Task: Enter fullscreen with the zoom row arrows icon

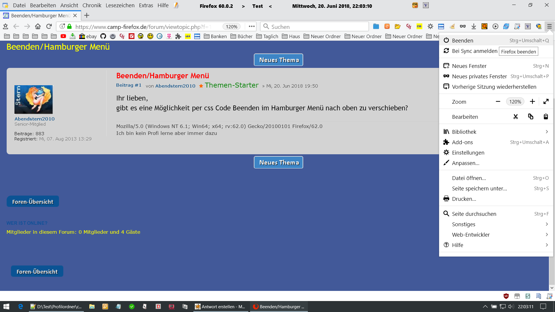Action: (546, 102)
